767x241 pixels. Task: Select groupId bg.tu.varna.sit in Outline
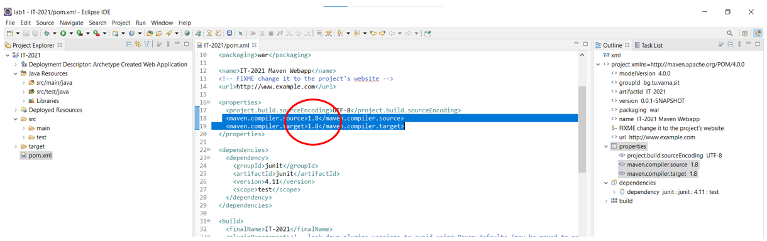click(645, 82)
